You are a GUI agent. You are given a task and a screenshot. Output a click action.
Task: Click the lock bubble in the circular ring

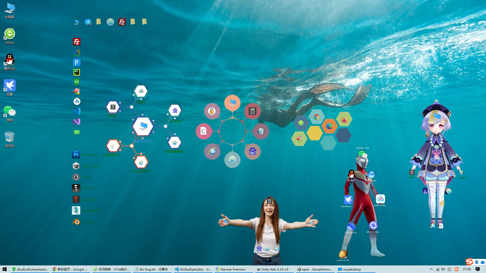pyautogui.click(x=212, y=111)
